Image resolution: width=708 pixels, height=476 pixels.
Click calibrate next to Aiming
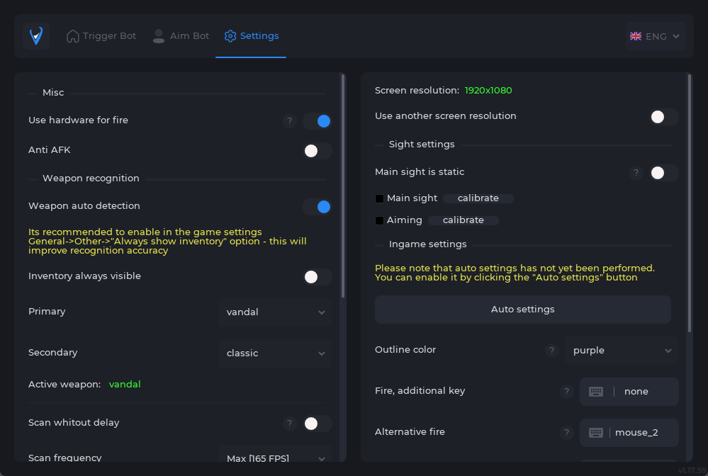(x=463, y=220)
